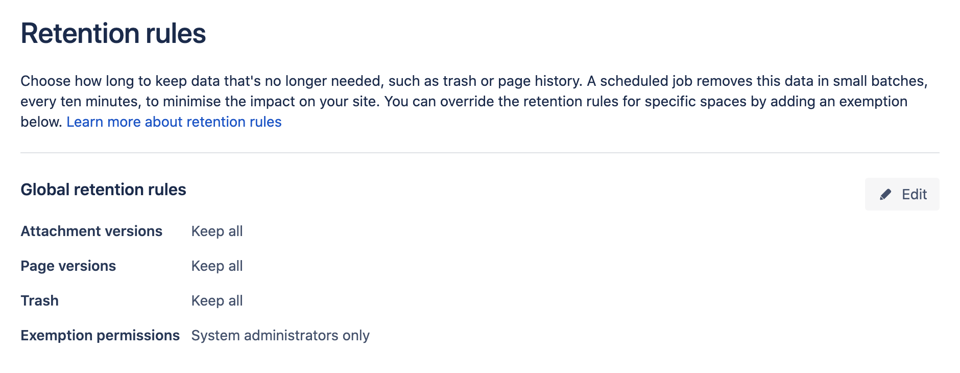Click the Retention rules page heading
The height and width of the screenshot is (373, 960).
[113, 34]
